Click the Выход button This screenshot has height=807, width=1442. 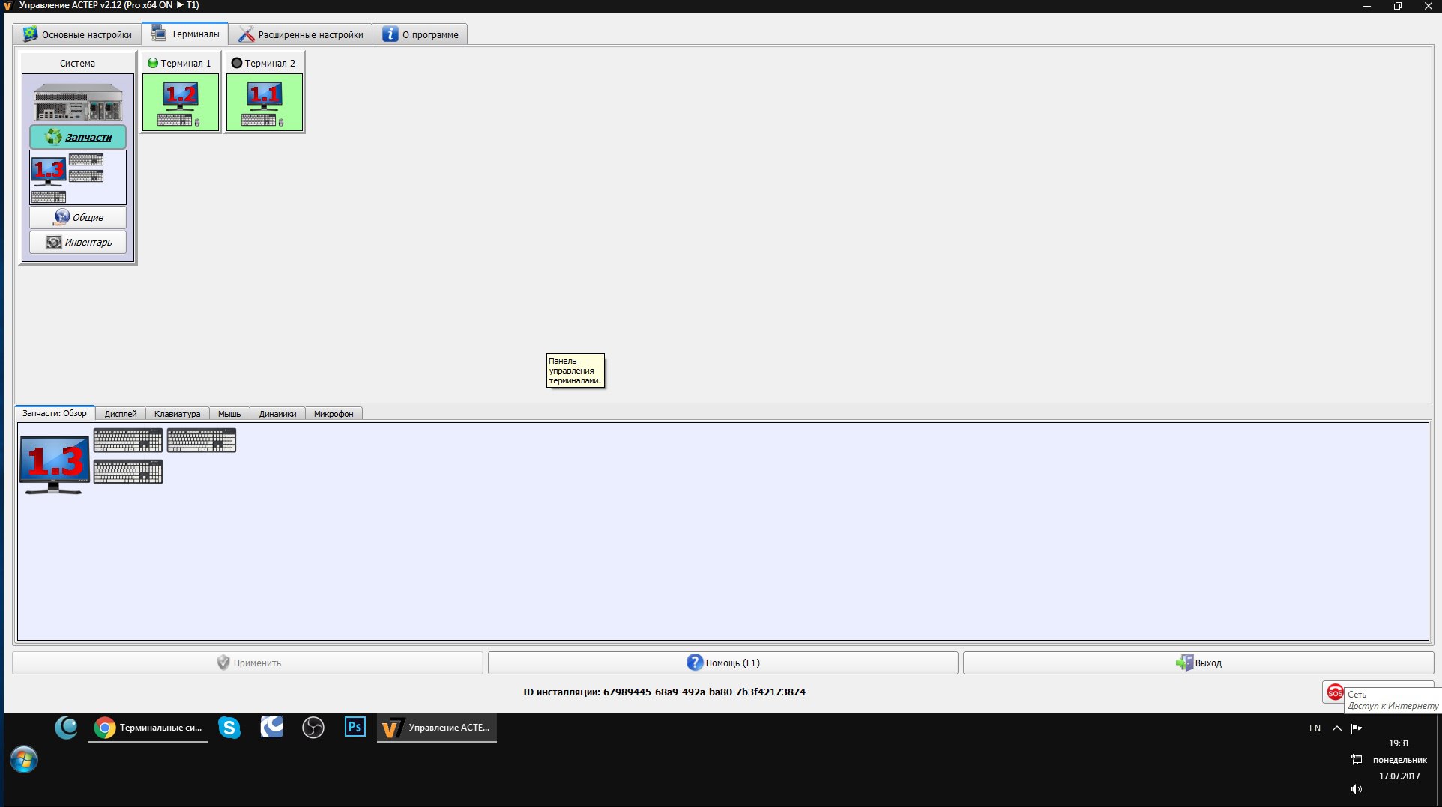tap(1198, 663)
